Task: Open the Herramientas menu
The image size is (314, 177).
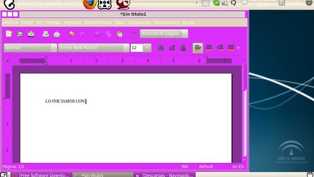Action: (x=98, y=23)
